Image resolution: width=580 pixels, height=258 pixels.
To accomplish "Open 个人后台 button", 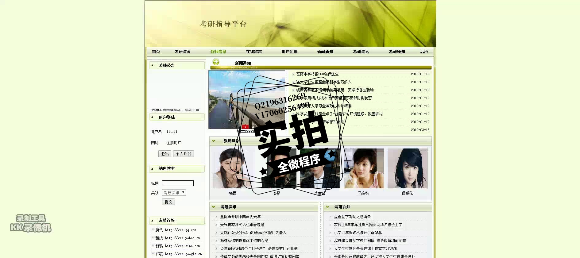I will pyautogui.click(x=184, y=154).
